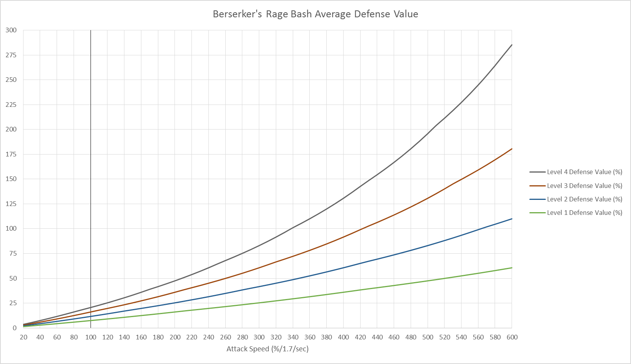
Task: Click the x-axis label 280
Action: coord(242,337)
